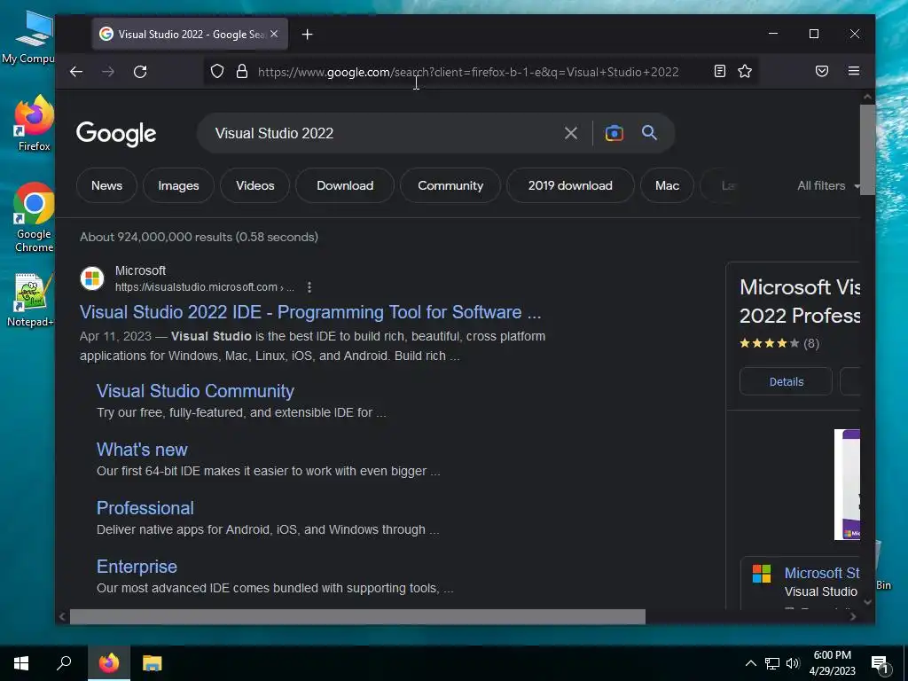
Task: Open the What's new sitelink
Action: (x=142, y=450)
